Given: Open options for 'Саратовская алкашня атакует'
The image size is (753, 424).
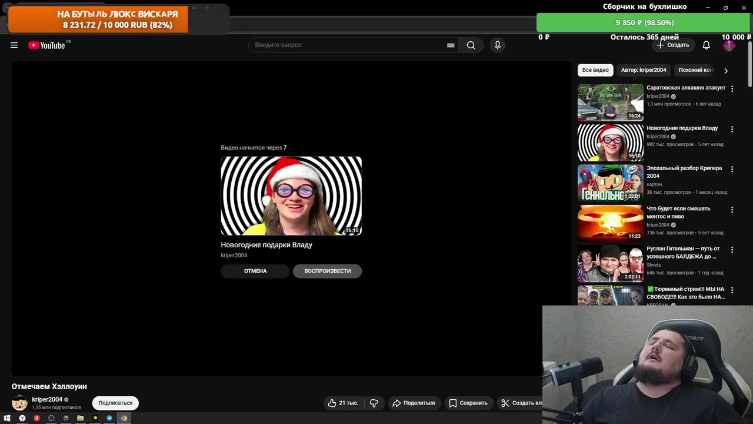Looking at the screenshot, I should click(732, 89).
